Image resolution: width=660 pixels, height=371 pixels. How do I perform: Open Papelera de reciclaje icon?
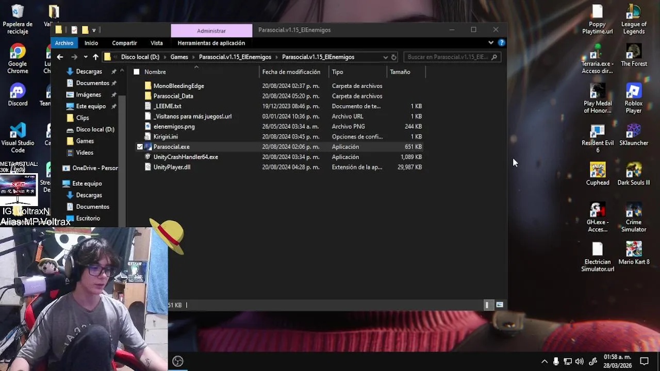pyautogui.click(x=18, y=20)
